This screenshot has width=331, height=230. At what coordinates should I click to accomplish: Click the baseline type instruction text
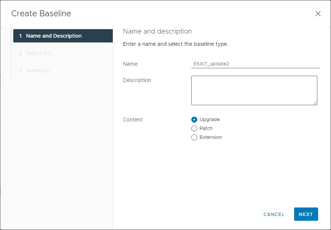175,44
